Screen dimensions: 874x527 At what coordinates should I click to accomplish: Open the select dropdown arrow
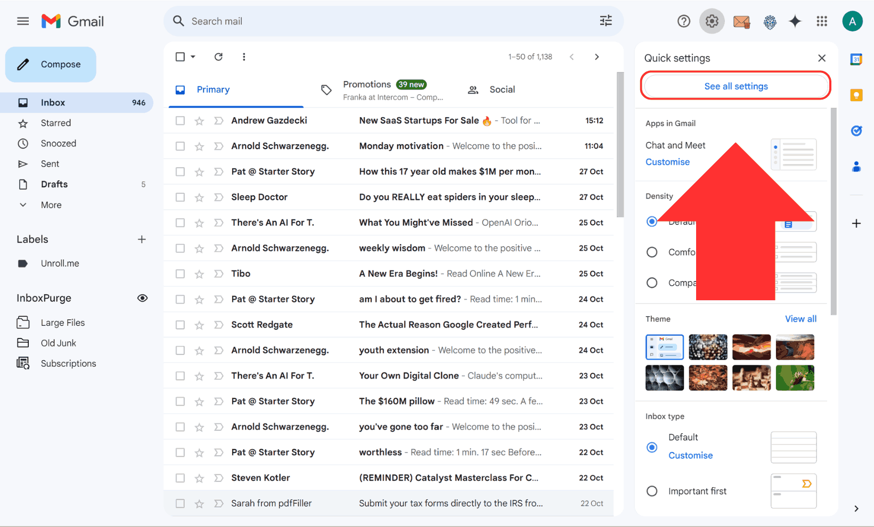click(x=193, y=56)
